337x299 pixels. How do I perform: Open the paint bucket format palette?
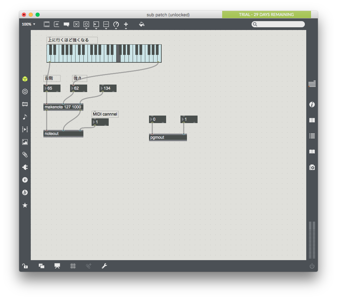[x=141, y=24]
